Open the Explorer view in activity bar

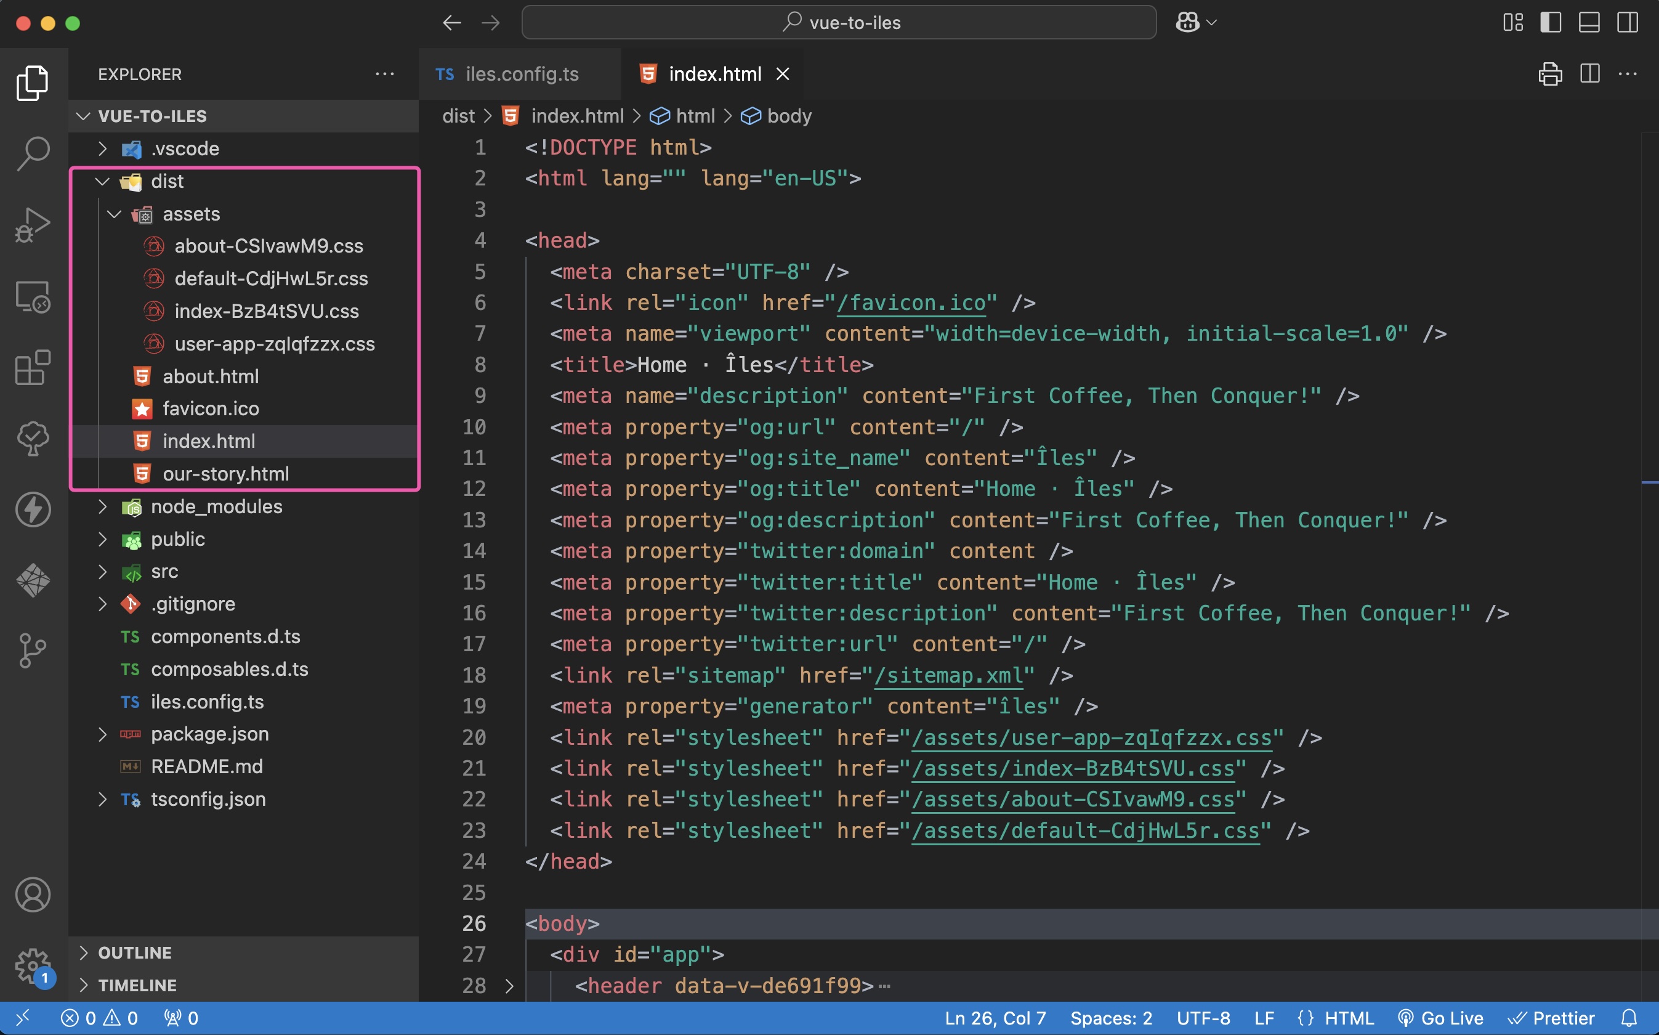33,82
